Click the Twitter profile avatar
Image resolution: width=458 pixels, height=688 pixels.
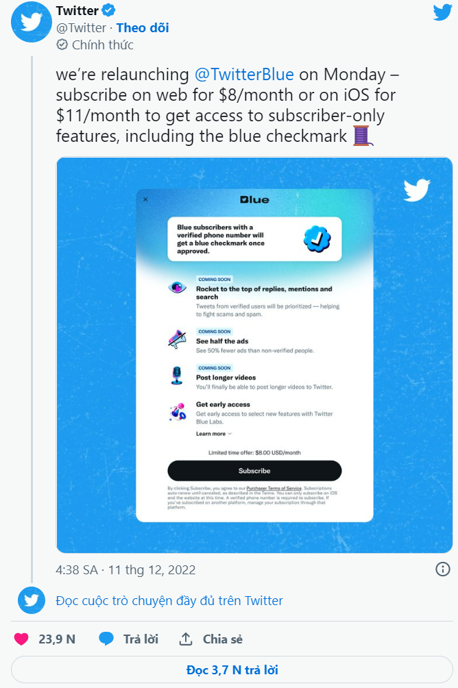(x=31, y=22)
